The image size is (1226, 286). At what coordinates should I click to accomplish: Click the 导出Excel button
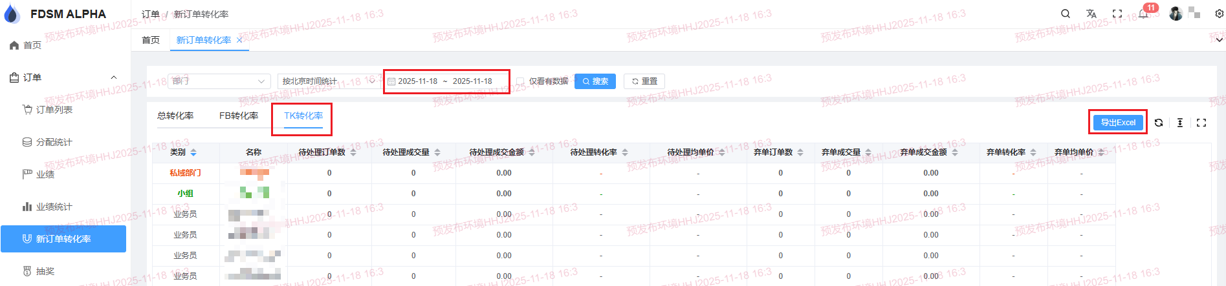(1118, 123)
